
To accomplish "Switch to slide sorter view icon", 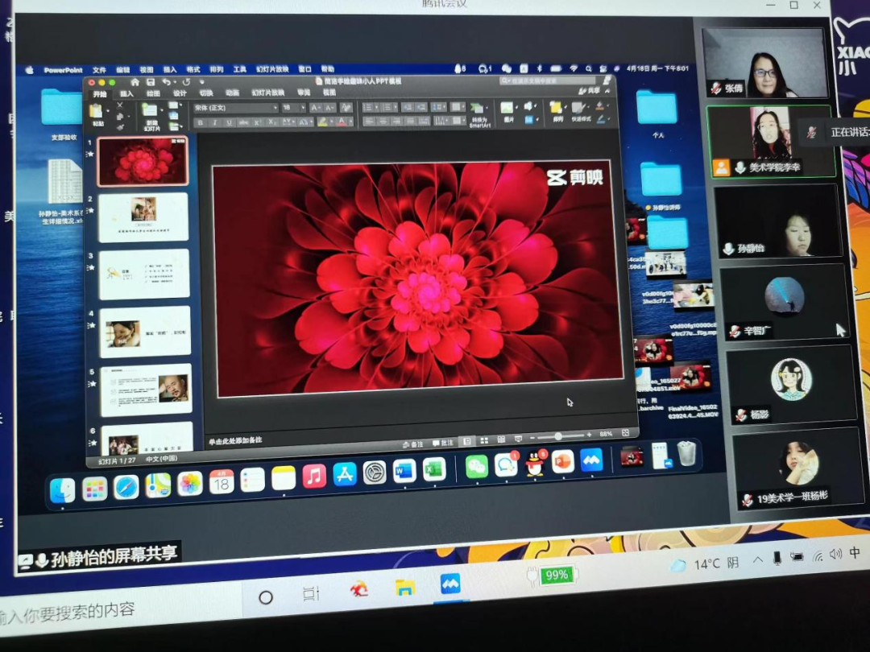I will (x=484, y=441).
